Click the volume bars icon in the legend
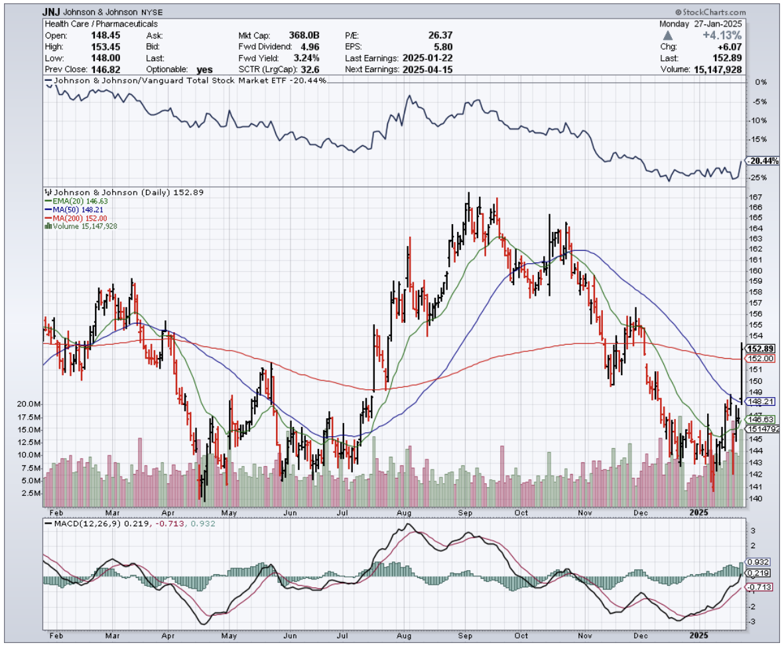Screen dimensions: 784x647 coord(47,226)
